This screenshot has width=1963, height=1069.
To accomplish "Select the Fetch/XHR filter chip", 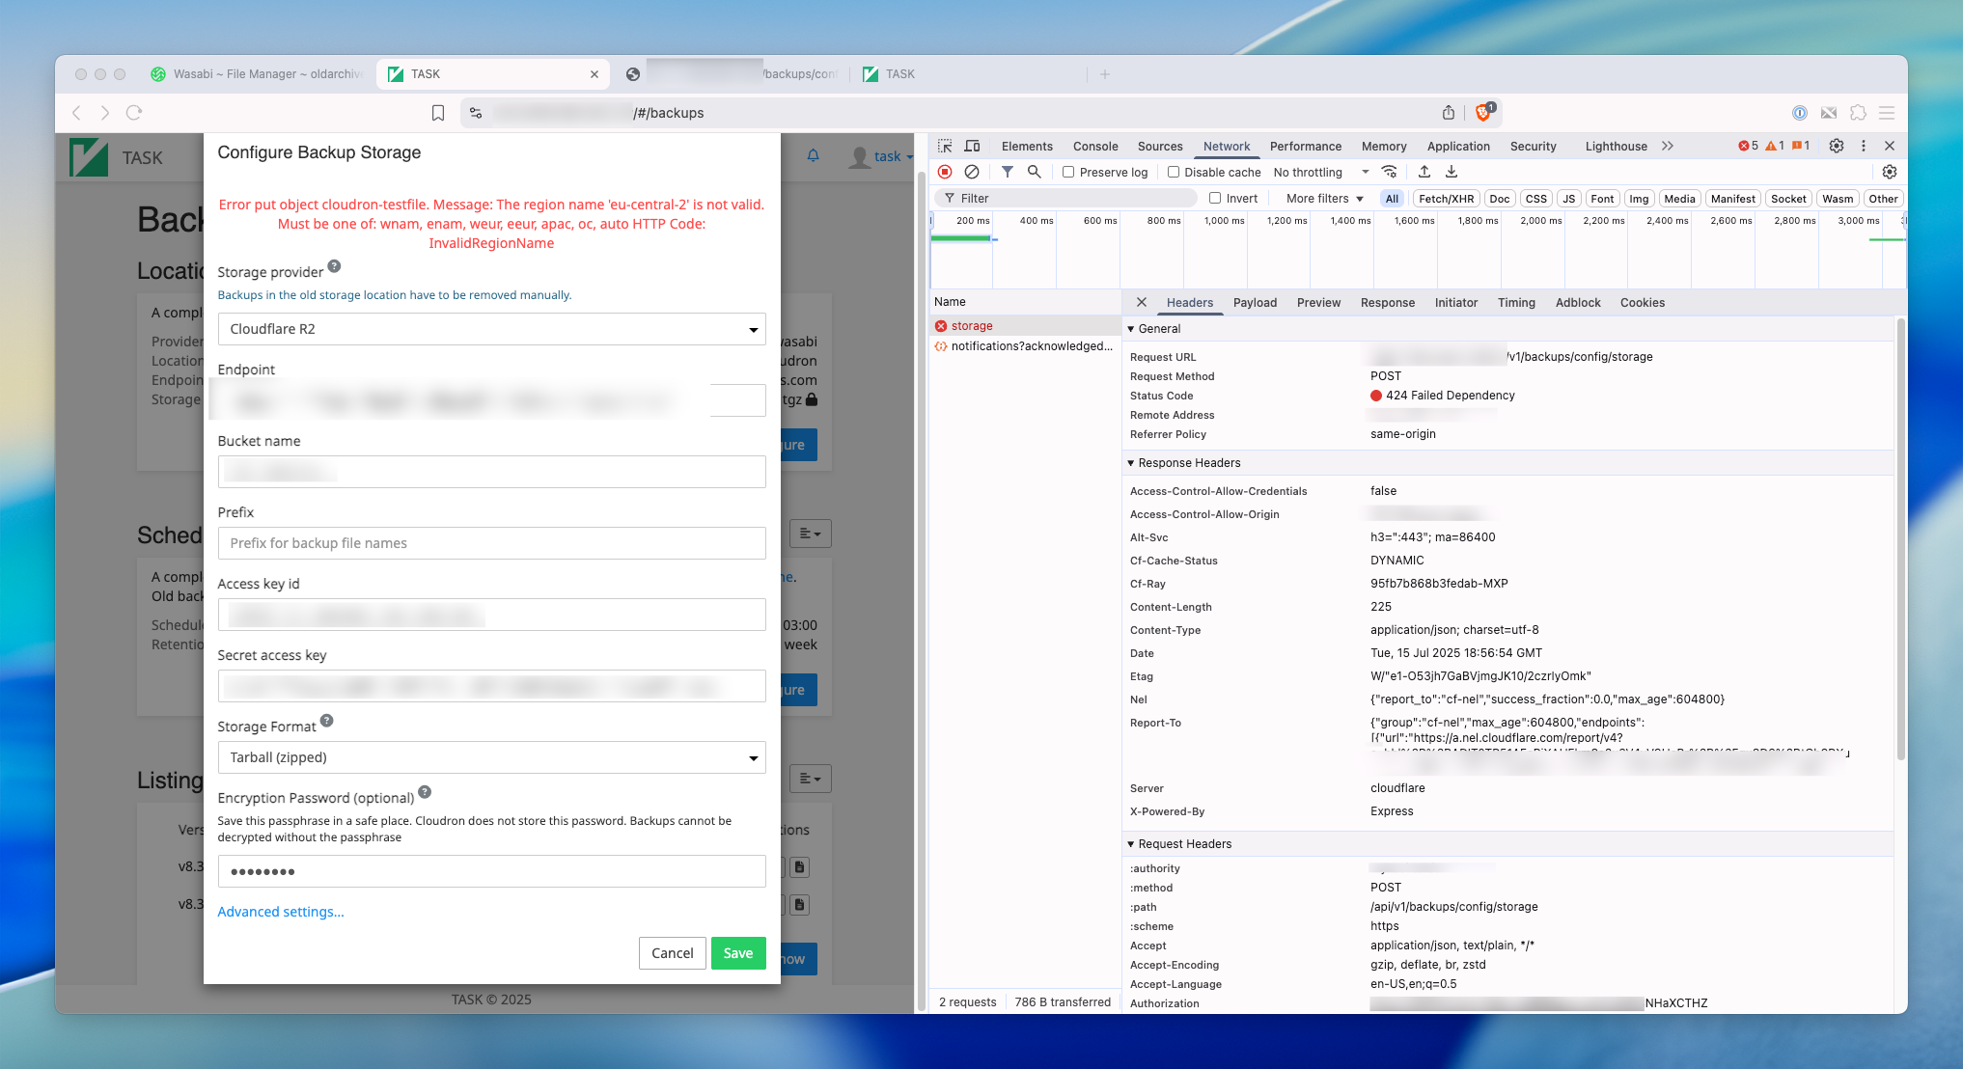I will click(x=1446, y=198).
